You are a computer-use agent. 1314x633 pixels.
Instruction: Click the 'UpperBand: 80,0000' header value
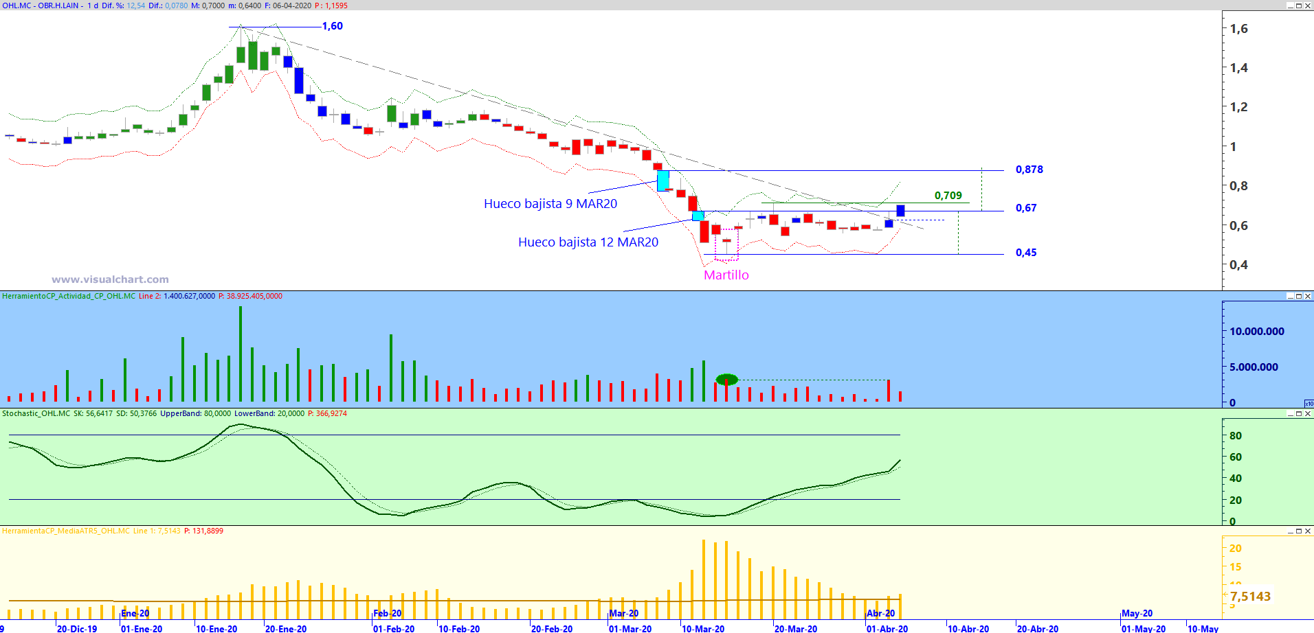196,413
